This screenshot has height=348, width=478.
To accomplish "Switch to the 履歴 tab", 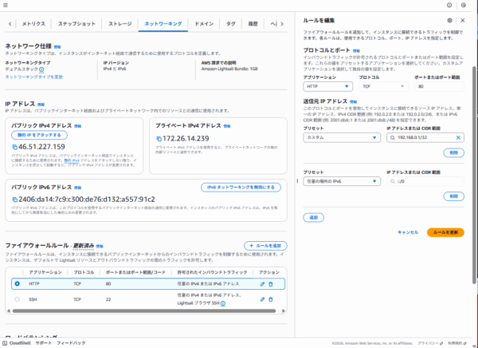I will [253, 23].
